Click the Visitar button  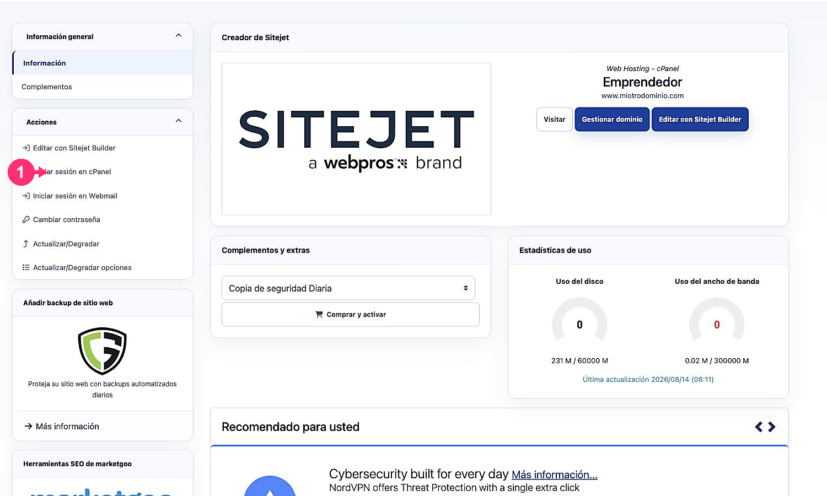[x=555, y=119]
